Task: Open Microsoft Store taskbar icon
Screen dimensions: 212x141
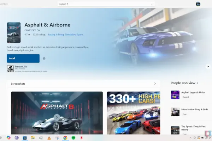Action: click(x=25, y=138)
